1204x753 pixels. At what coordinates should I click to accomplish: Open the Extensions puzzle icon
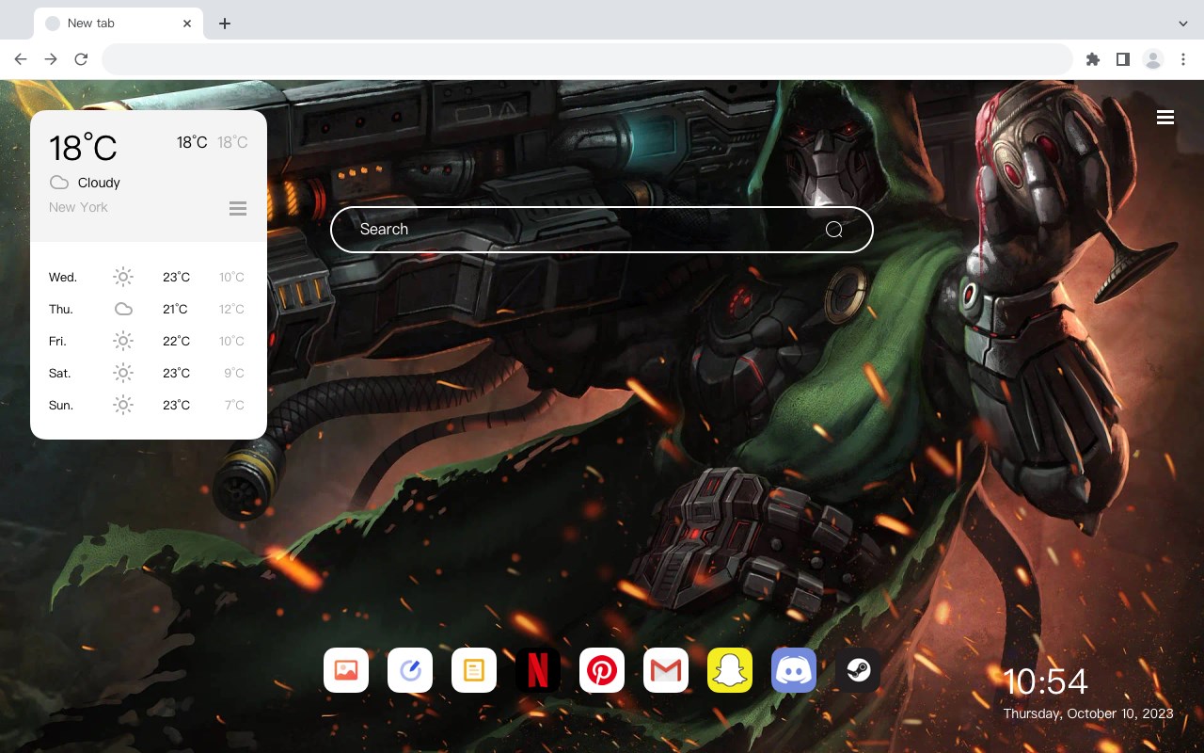pyautogui.click(x=1093, y=59)
